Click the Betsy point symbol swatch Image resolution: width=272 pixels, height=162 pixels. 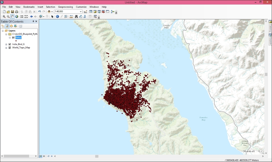point(16,41)
